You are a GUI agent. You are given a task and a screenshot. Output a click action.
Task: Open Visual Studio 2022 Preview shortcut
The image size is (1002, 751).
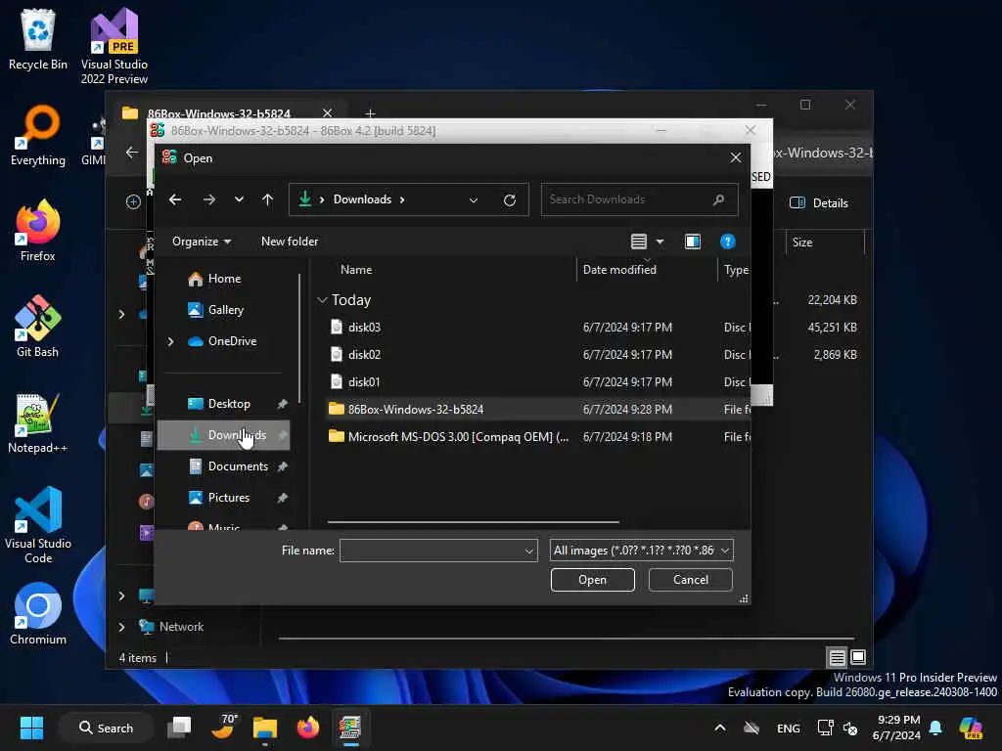pos(114,46)
